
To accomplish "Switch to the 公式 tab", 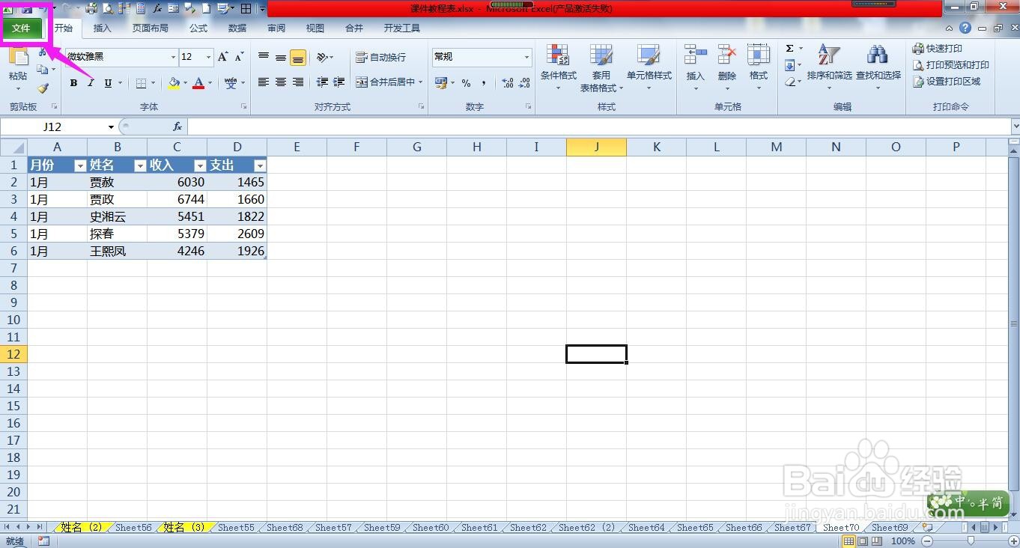I will tap(198, 28).
